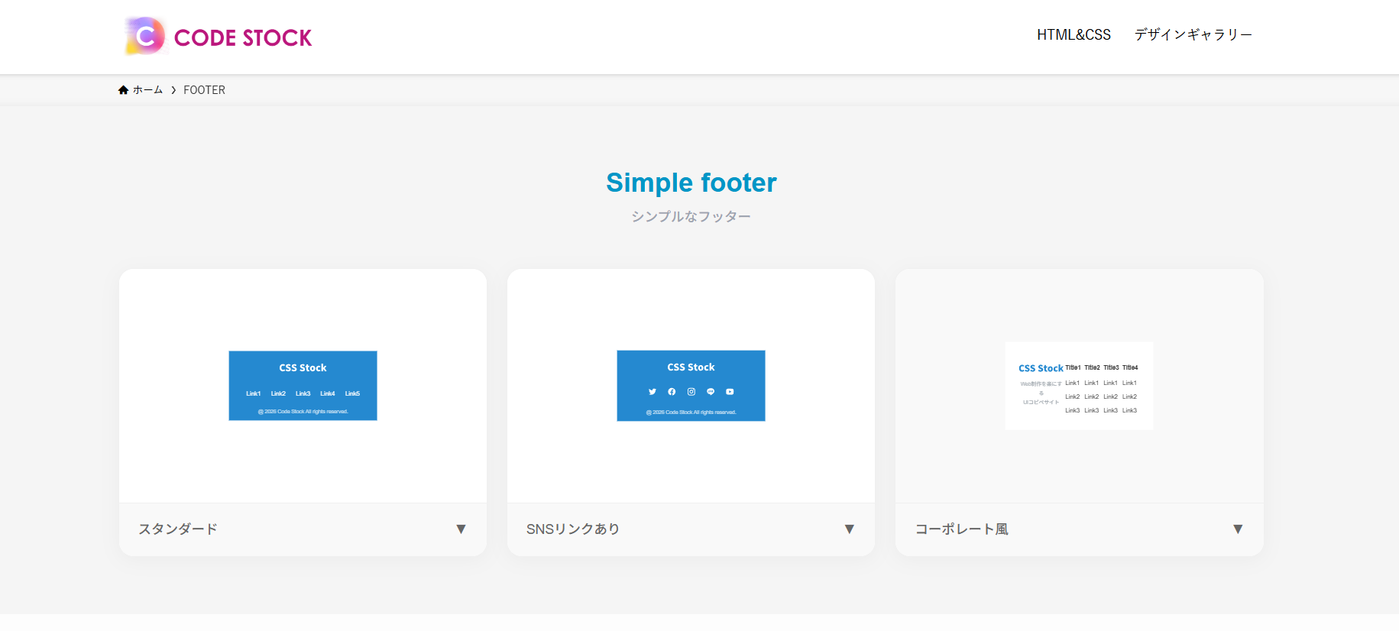Click the SNSリンクあり card label
Image resolution: width=1399 pixels, height=631 pixels.
[573, 529]
